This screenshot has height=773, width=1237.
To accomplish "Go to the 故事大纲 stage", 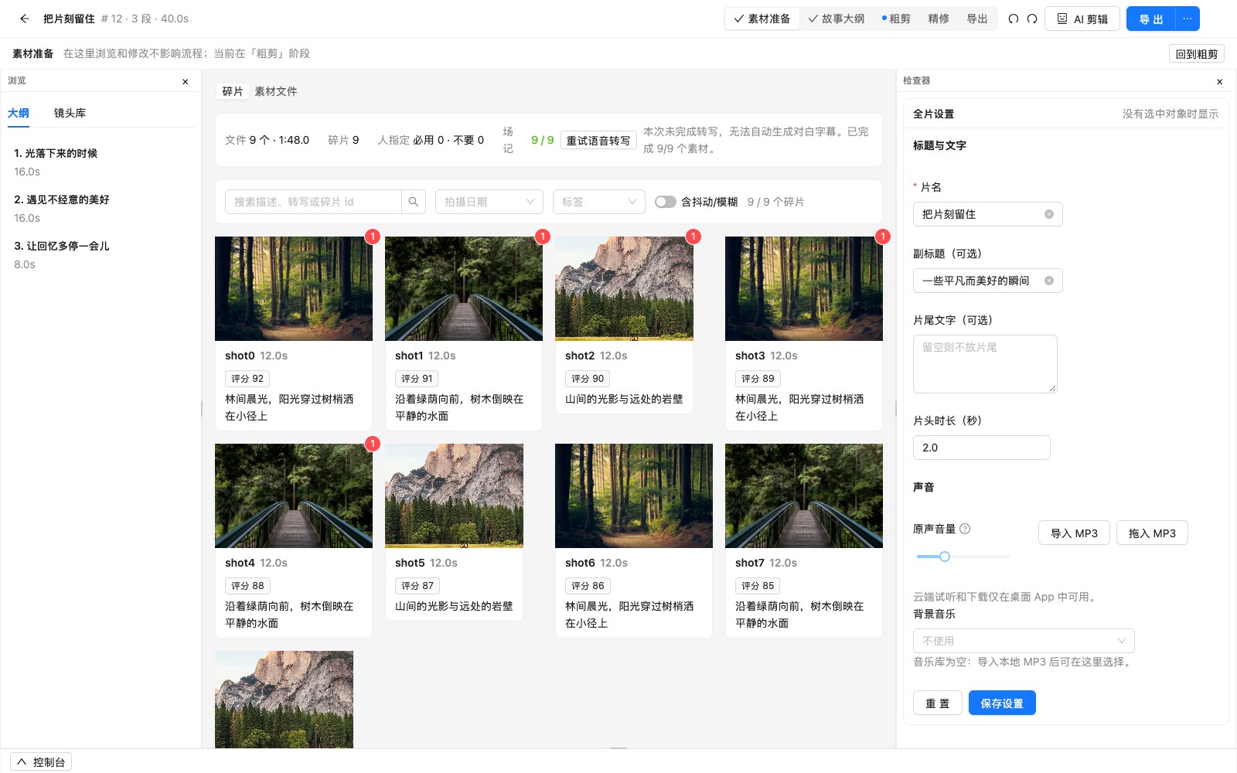I will pyautogui.click(x=837, y=19).
